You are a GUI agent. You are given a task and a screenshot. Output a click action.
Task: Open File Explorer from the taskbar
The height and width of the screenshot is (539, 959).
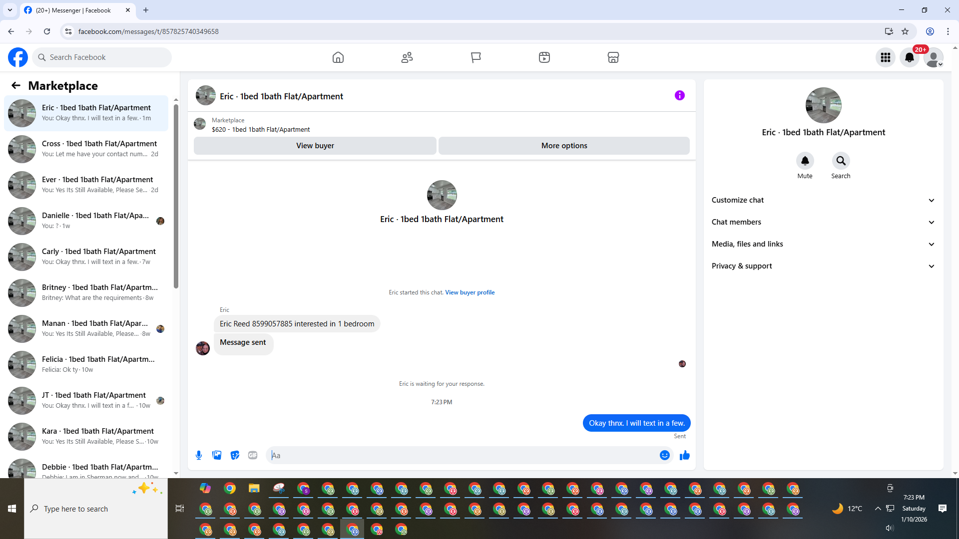click(x=254, y=489)
